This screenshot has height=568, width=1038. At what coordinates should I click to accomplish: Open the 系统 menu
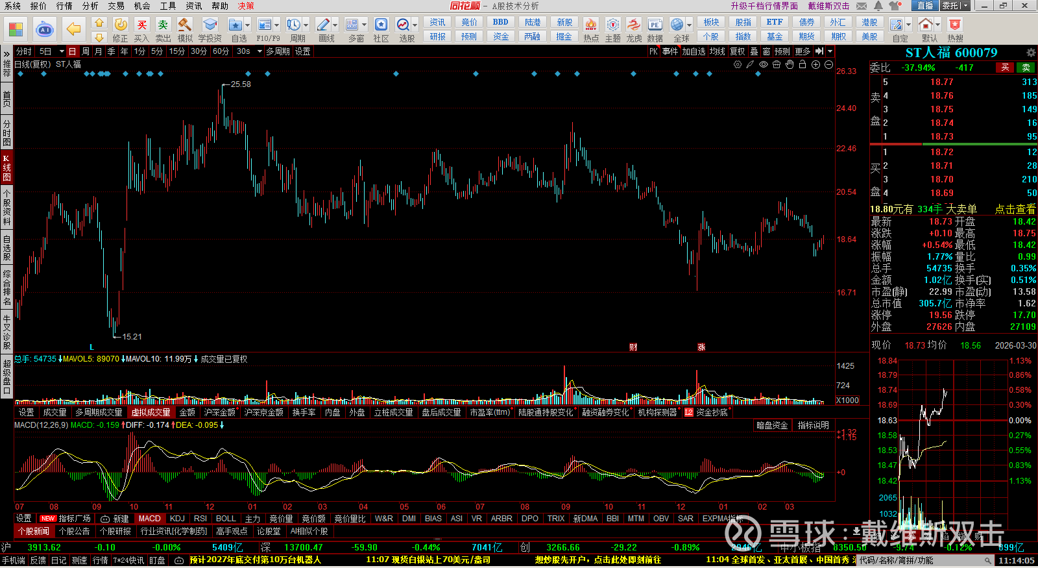(12, 6)
